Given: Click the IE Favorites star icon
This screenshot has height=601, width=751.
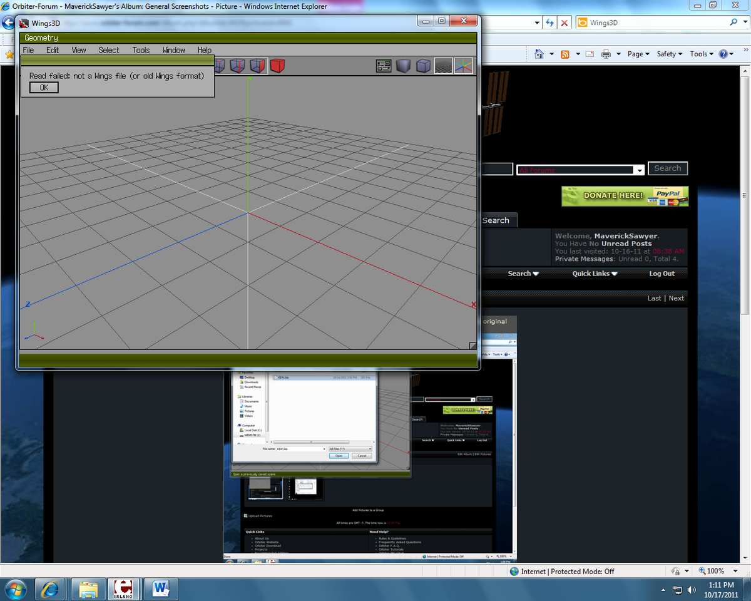Looking at the screenshot, I should 9,54.
